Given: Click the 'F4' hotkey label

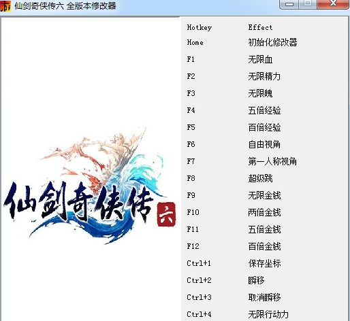Looking at the screenshot, I should pos(191,110).
